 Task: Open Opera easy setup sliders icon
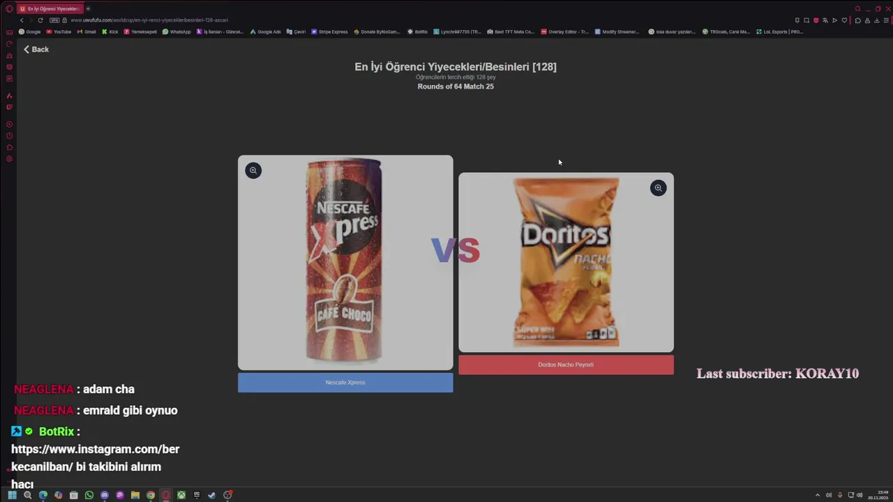tap(886, 20)
